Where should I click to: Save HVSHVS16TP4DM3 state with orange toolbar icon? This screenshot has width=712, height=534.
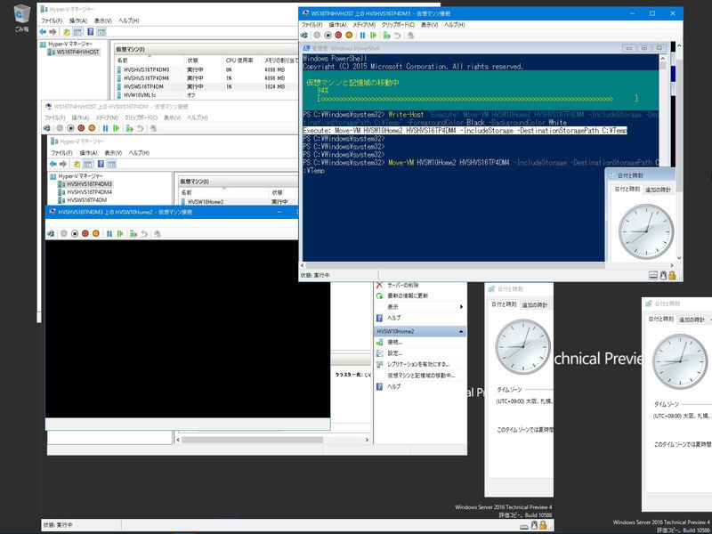tap(349, 35)
